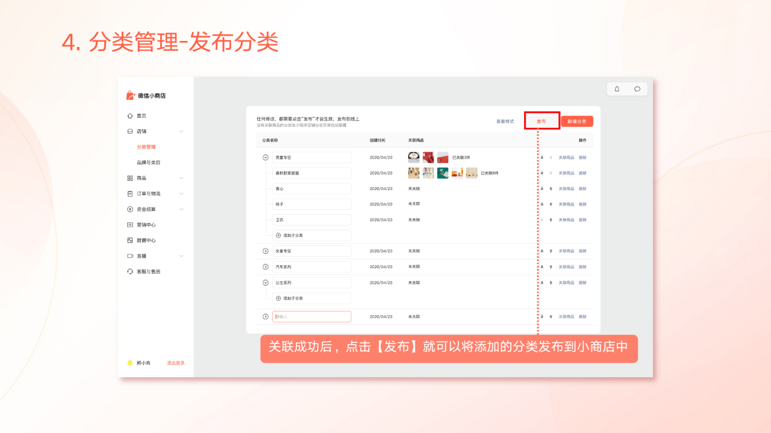Open the notification bell icon
771x433 pixels.
click(x=617, y=89)
